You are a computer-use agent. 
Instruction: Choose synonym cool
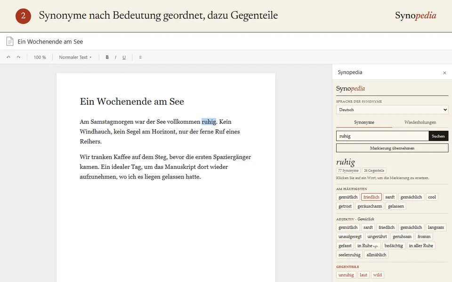(x=432, y=197)
